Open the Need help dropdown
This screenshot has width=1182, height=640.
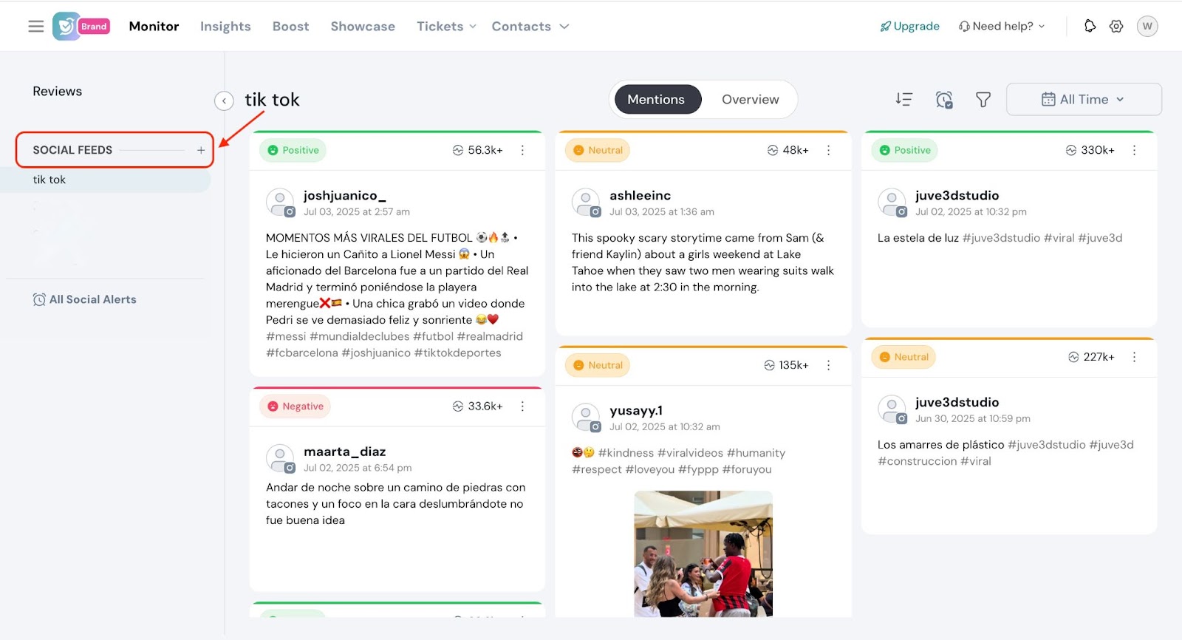(1002, 27)
